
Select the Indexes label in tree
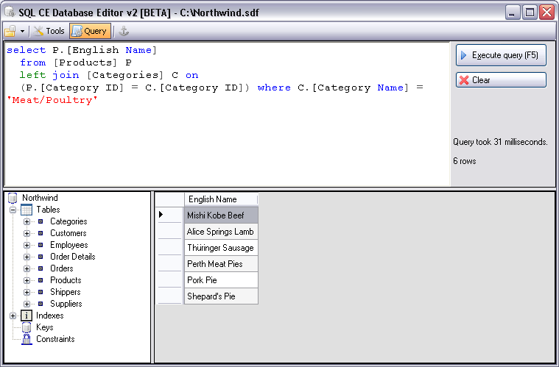[49, 315]
